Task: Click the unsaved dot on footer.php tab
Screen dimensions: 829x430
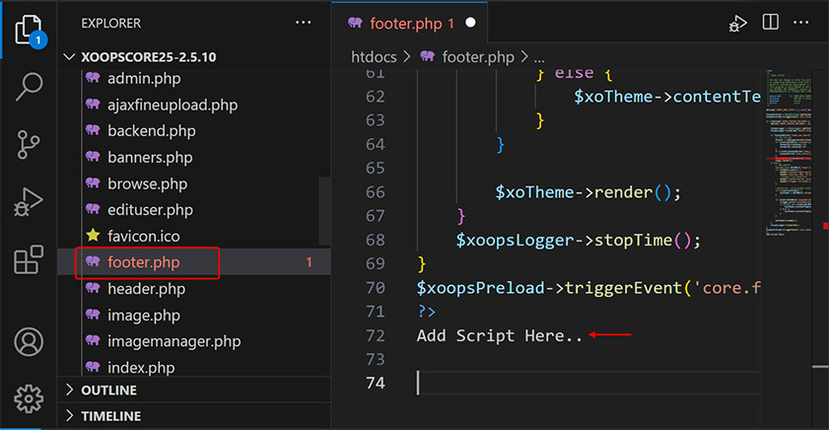Action: pyautogui.click(x=470, y=23)
